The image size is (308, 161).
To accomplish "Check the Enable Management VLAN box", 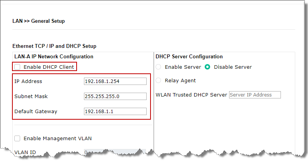I will point(17,138).
